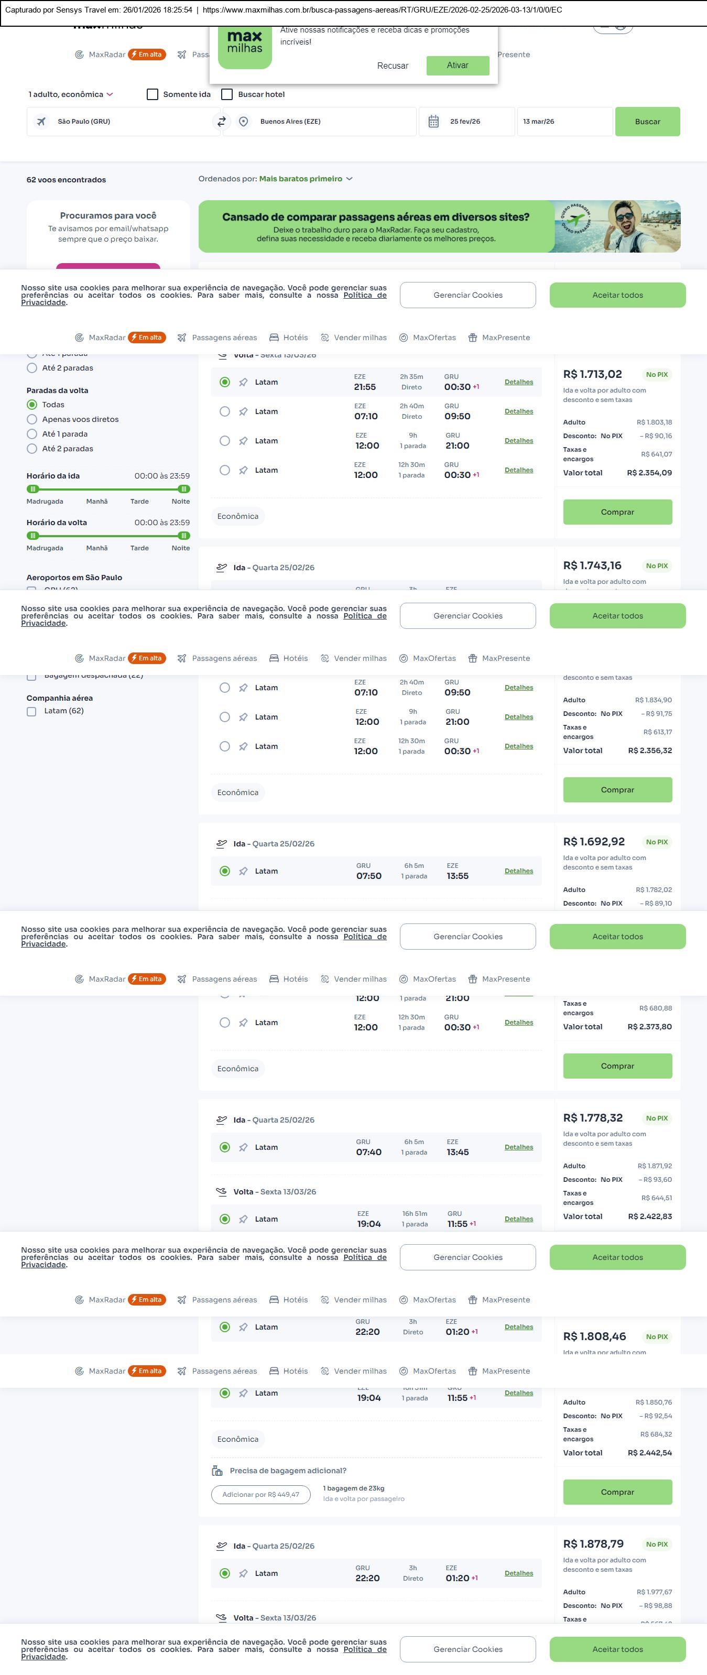This screenshot has width=707, height=1675.
Task: Expand the '1 adulto, econômica' passenger dropdown
Action: click(70, 94)
